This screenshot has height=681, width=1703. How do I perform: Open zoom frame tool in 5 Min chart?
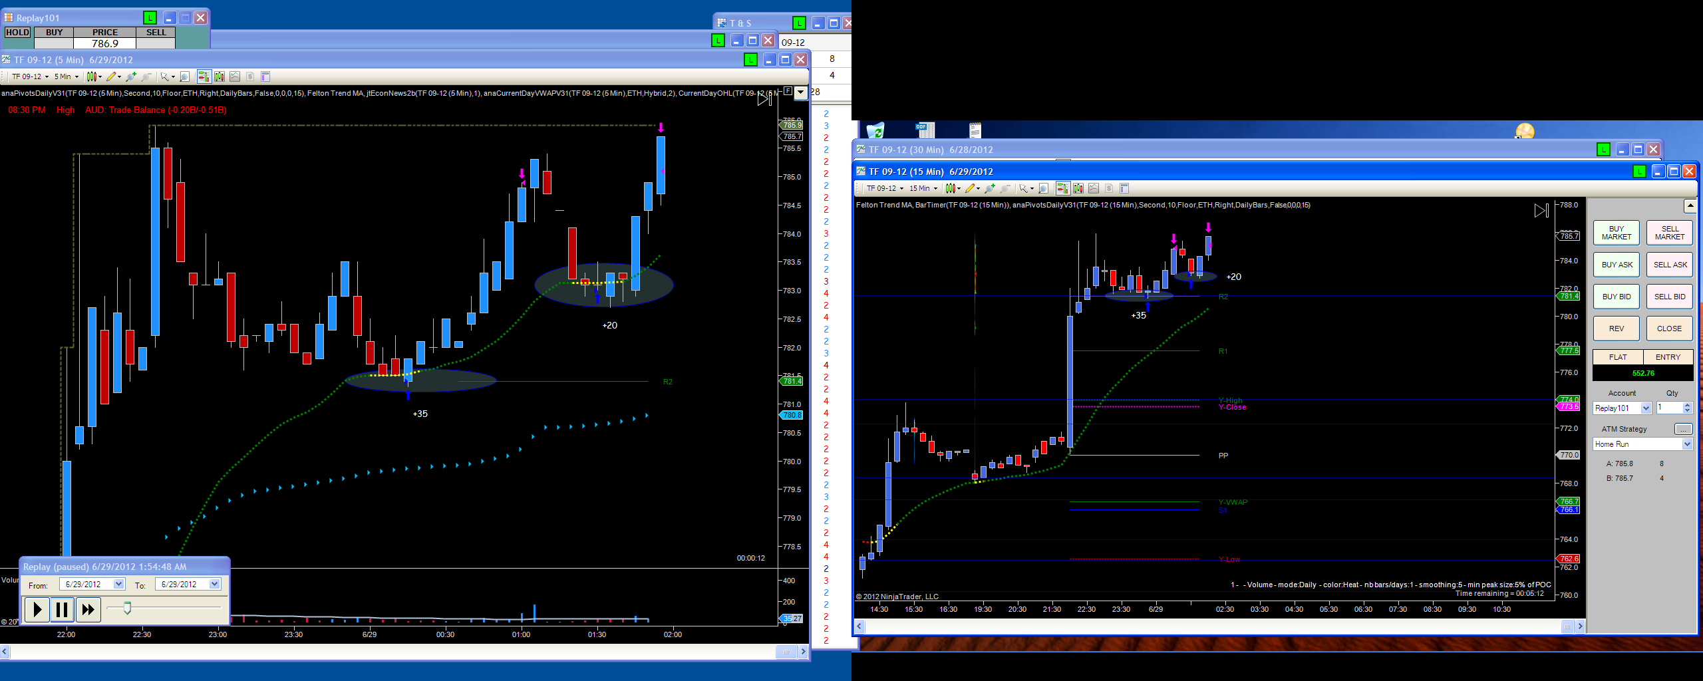point(185,76)
